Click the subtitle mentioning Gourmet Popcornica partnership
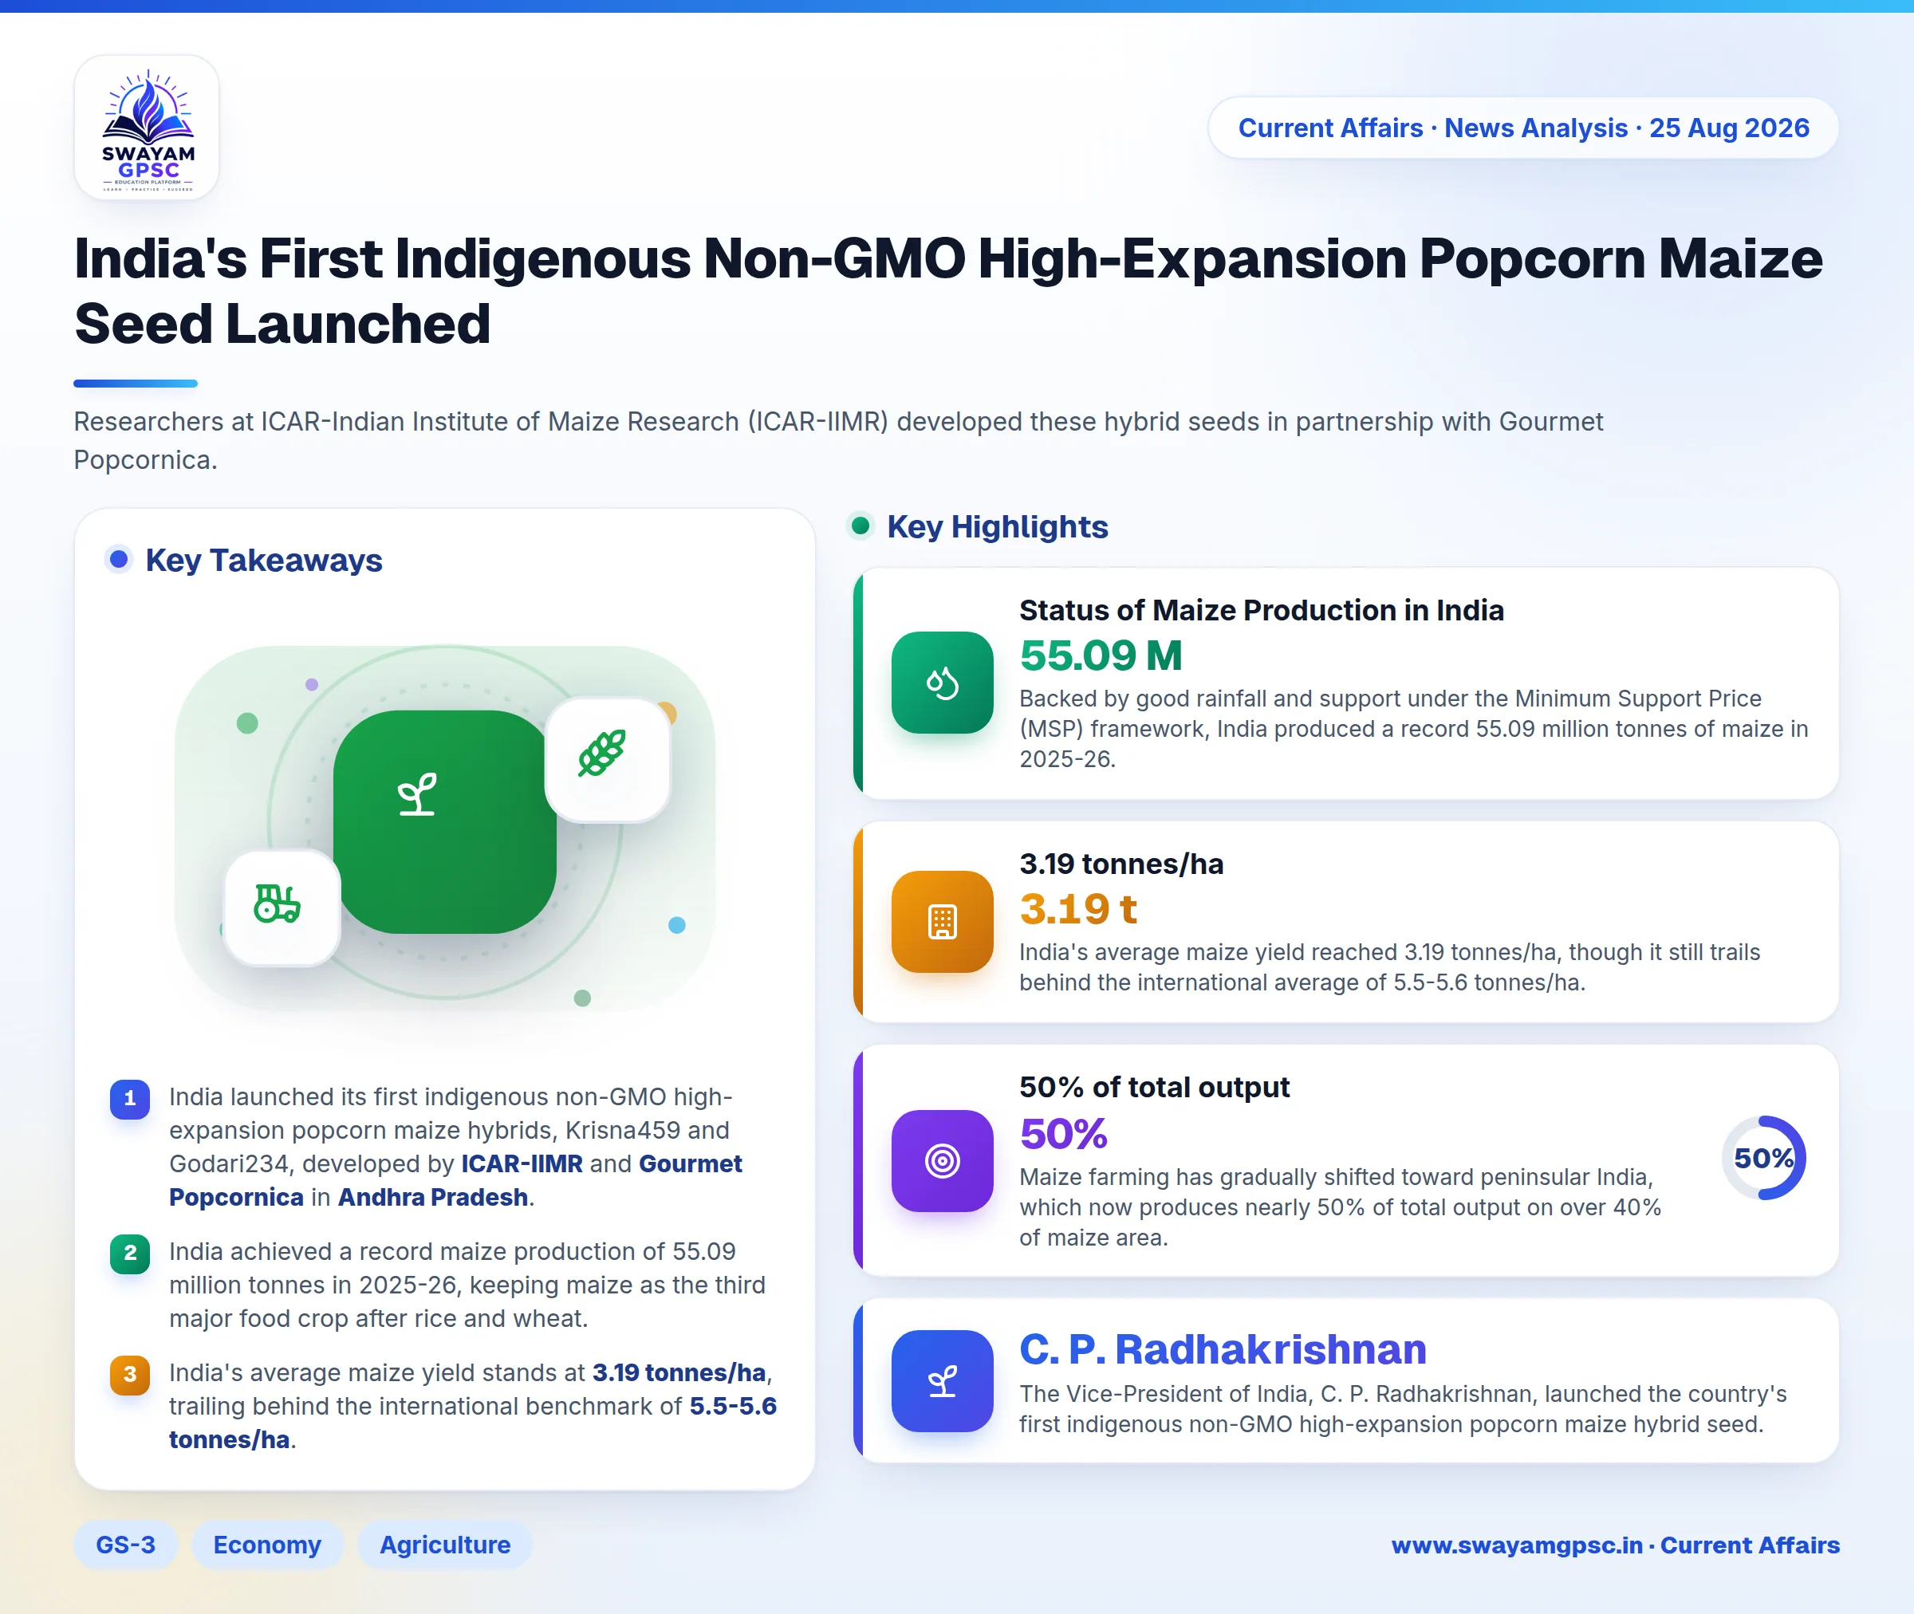Screen dimensions: 1914x1614 [838, 440]
